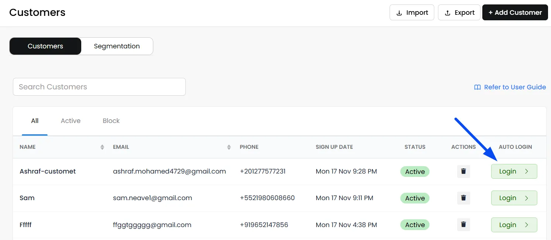
Task: Click the Fffff name cell
Action: pos(25,224)
